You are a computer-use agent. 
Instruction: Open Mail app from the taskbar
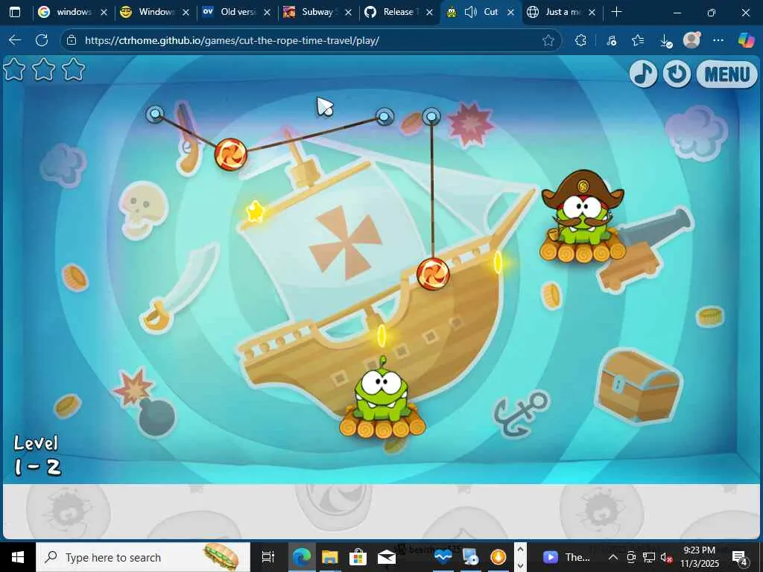(387, 557)
